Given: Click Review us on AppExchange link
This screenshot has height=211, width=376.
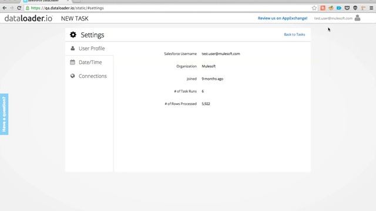Looking at the screenshot, I should click(x=283, y=18).
